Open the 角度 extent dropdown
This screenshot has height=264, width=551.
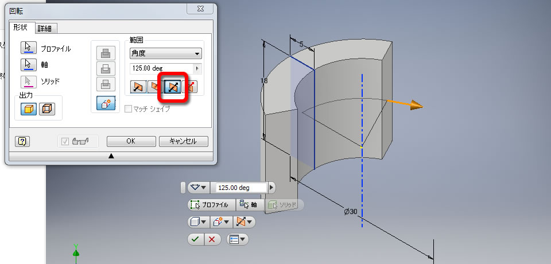tap(165, 53)
